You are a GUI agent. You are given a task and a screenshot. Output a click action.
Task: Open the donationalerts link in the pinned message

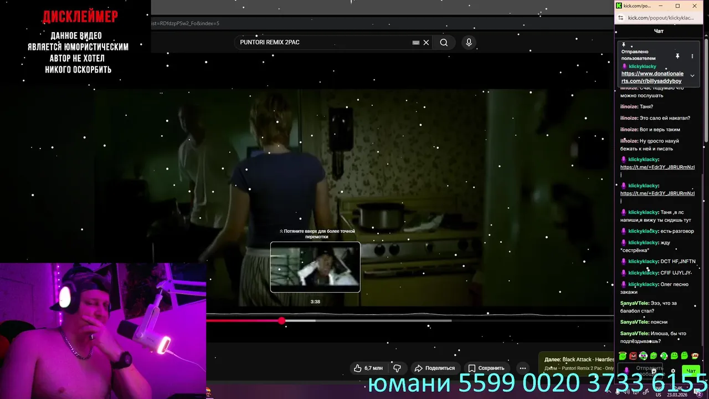(x=652, y=77)
